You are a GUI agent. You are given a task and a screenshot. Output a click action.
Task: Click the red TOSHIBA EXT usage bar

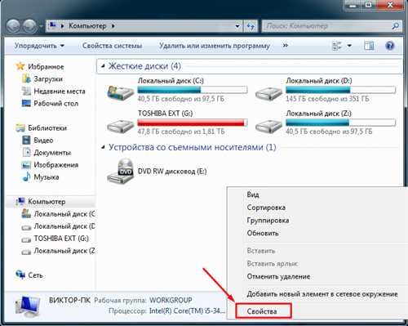pos(193,123)
